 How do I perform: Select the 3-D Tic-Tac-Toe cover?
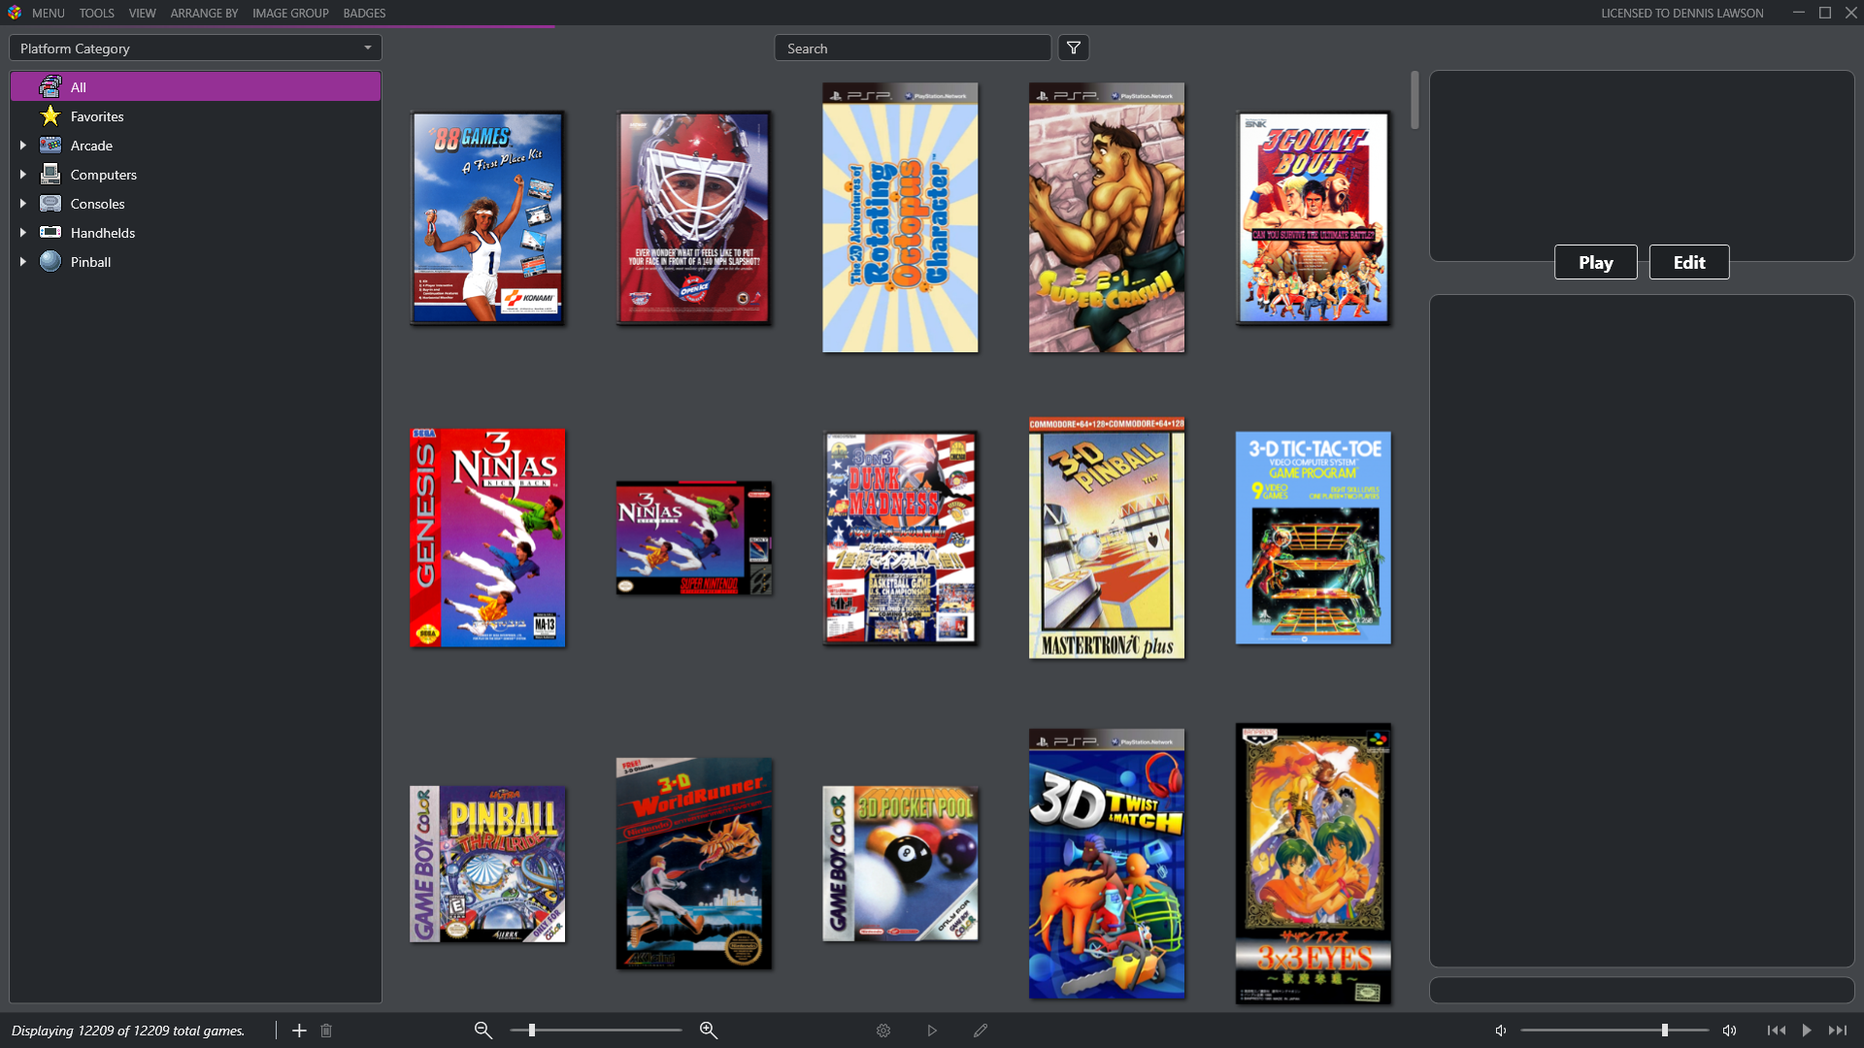click(1314, 538)
